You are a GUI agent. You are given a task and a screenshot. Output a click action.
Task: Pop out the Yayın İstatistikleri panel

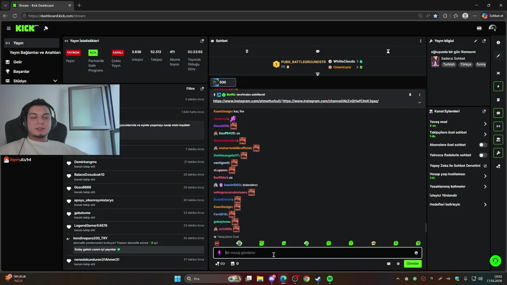[x=202, y=41]
